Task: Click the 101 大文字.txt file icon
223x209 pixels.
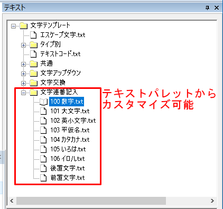Action: pos(43,111)
